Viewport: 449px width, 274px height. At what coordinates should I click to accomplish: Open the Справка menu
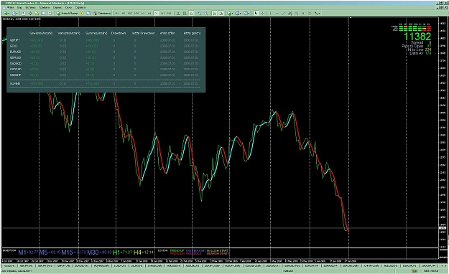[80, 7]
